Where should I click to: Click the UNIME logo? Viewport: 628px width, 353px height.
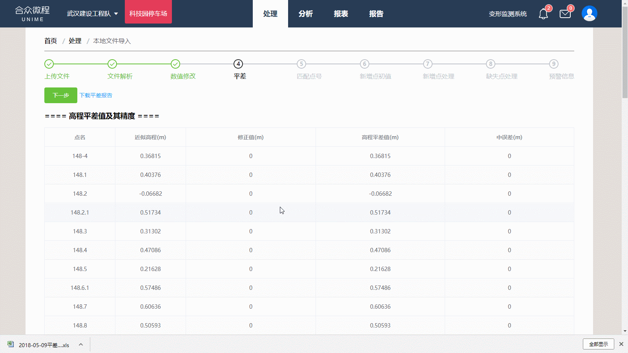click(x=33, y=14)
